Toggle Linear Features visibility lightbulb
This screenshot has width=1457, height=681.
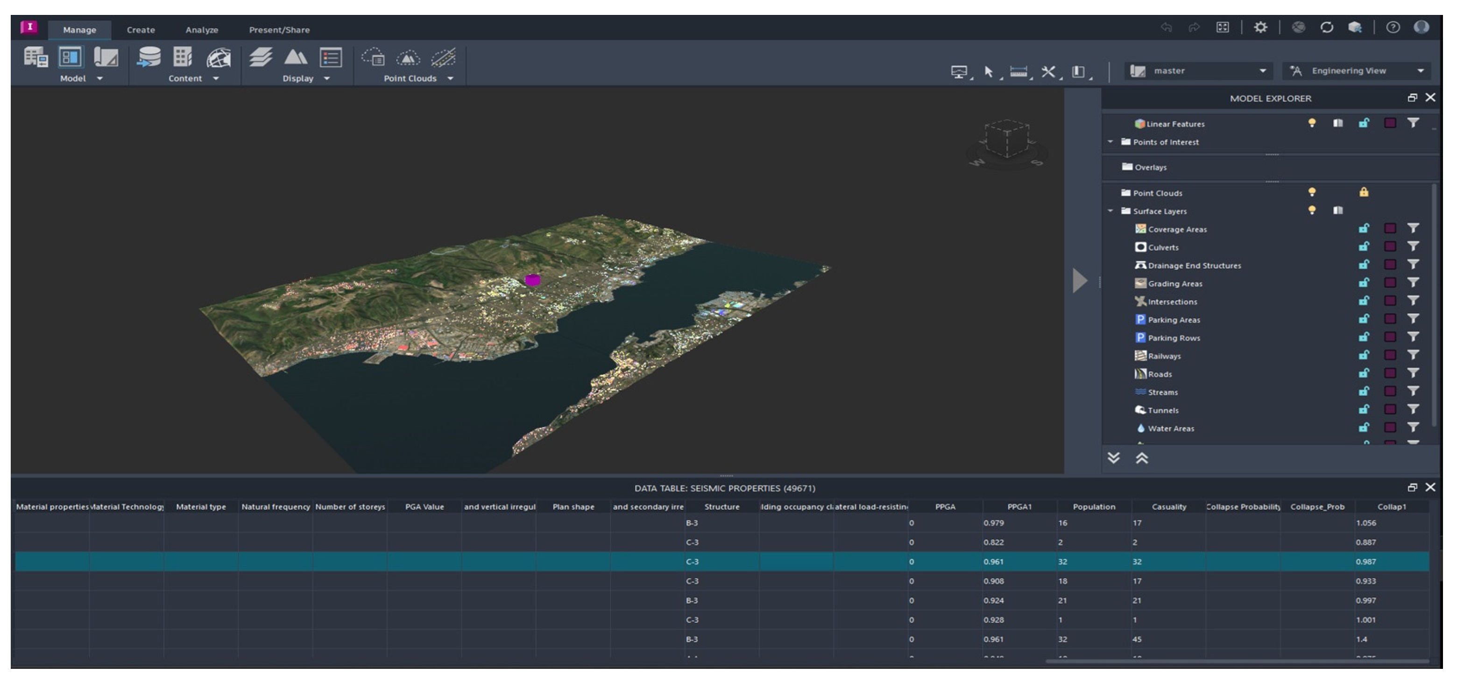click(1312, 123)
